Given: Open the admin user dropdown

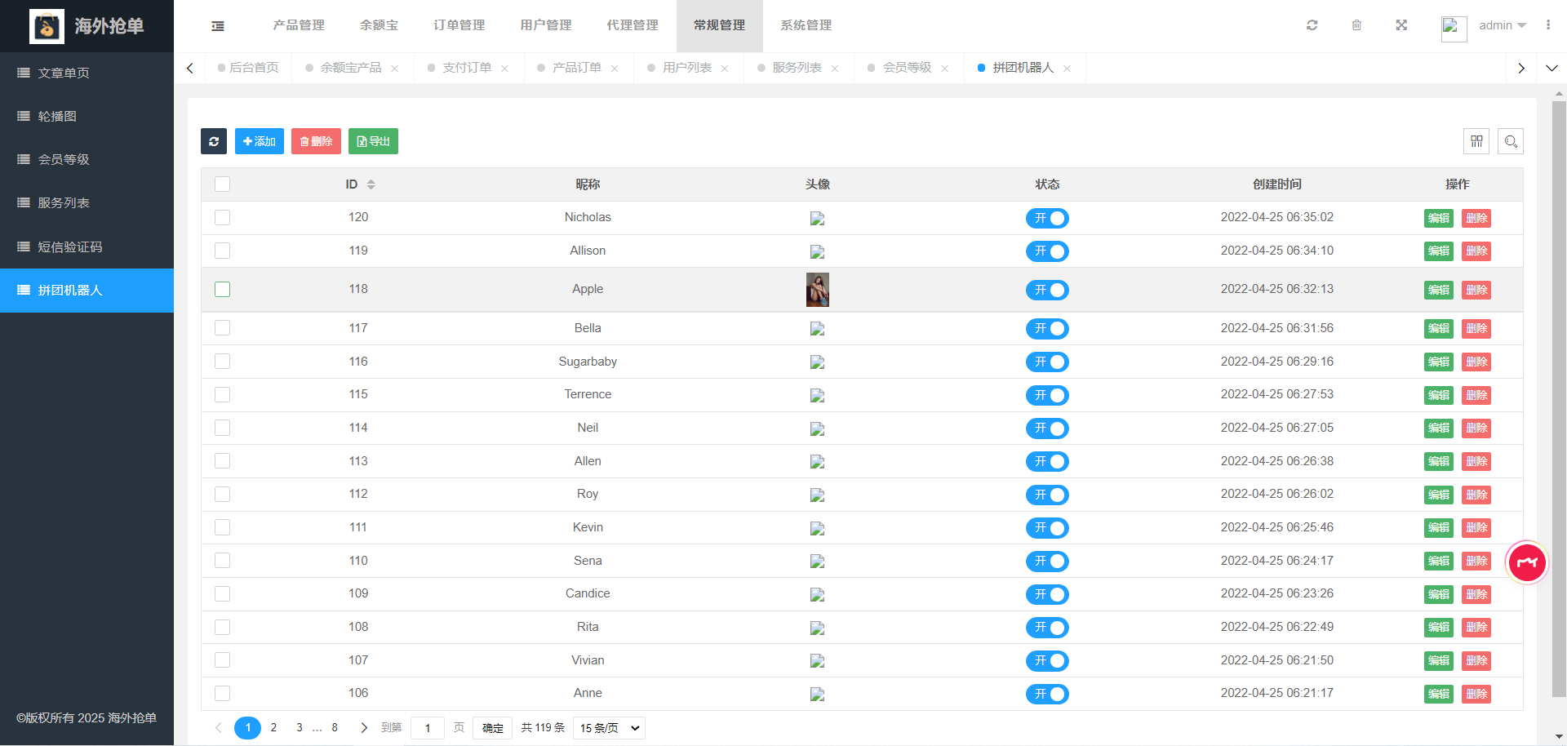Looking at the screenshot, I should click(x=1502, y=25).
